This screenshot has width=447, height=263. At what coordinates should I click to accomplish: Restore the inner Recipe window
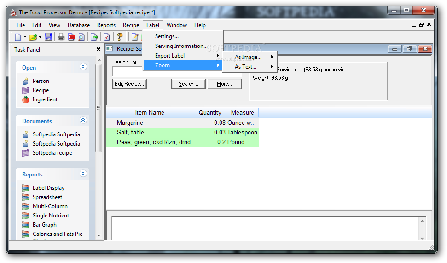click(x=410, y=49)
